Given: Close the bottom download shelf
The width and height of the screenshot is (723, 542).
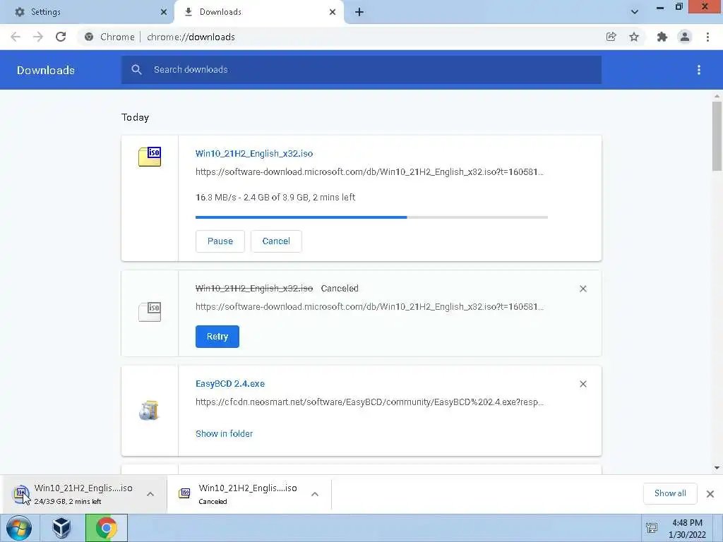Looking at the screenshot, I should (710, 494).
